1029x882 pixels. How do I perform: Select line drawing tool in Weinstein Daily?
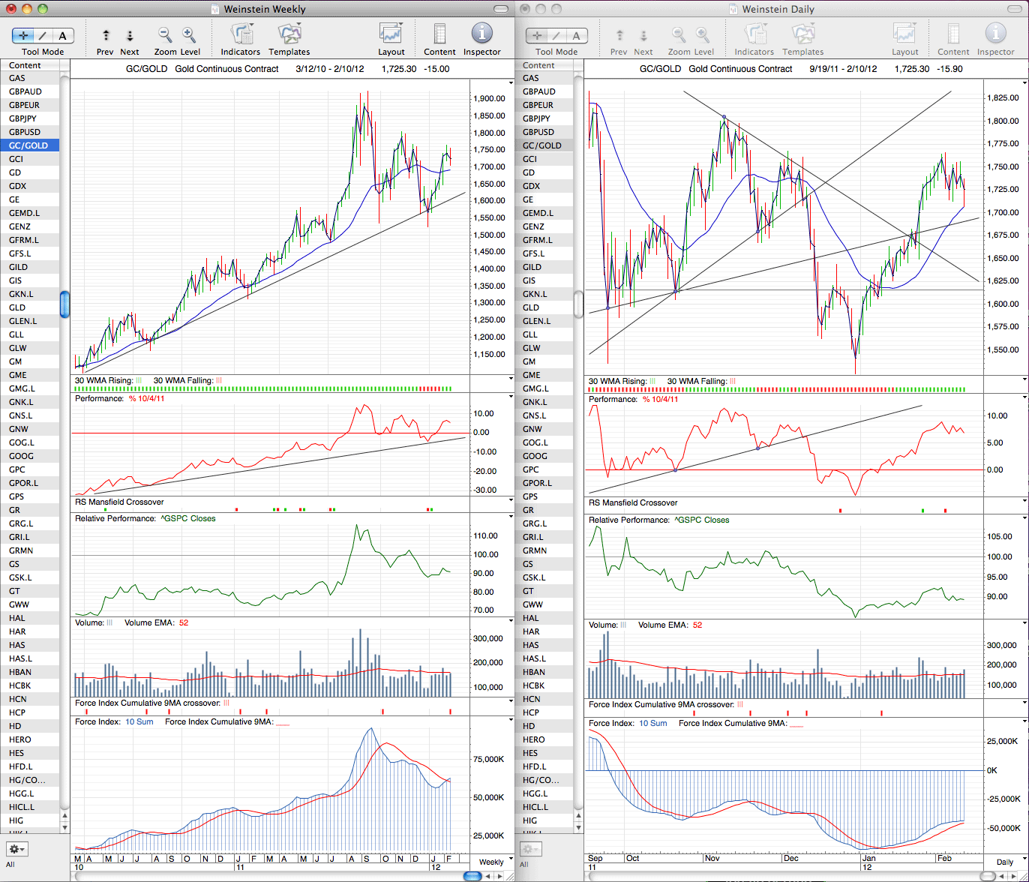[x=557, y=35]
